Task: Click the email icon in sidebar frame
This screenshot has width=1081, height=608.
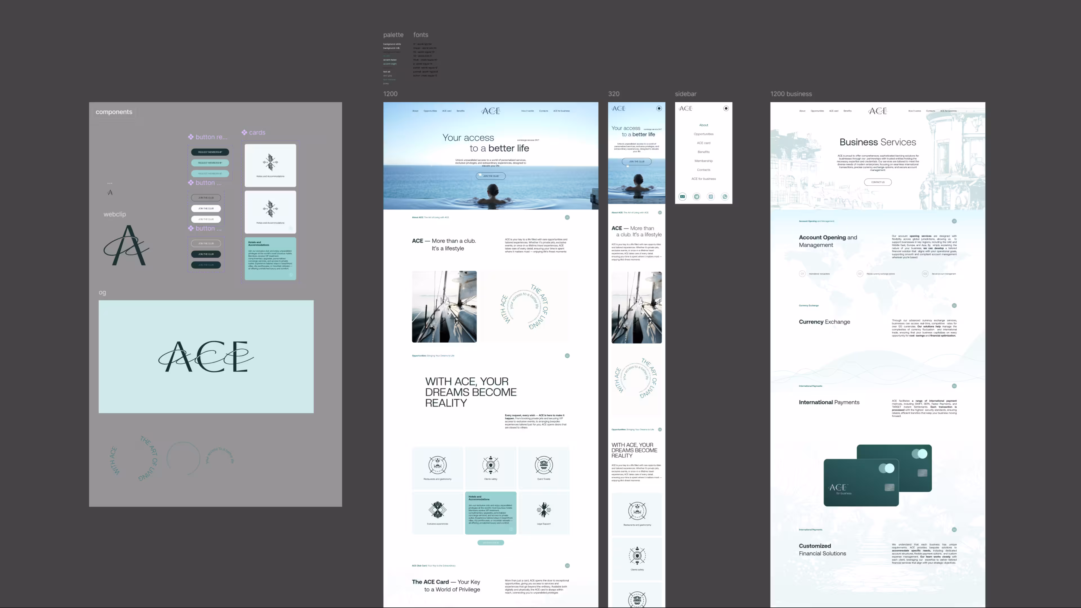Action: [682, 196]
